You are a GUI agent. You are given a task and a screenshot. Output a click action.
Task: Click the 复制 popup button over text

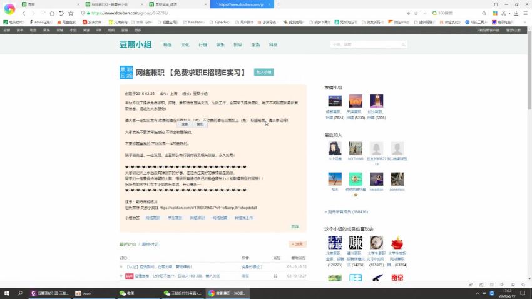click(200, 124)
